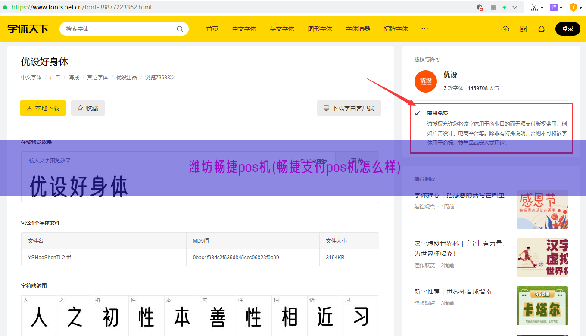
Task: Open the ··· more menu in navigation
Action: click(425, 29)
